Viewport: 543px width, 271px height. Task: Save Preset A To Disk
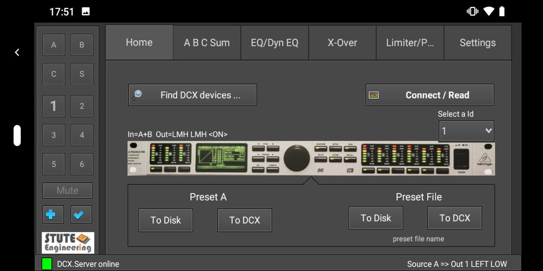166,220
